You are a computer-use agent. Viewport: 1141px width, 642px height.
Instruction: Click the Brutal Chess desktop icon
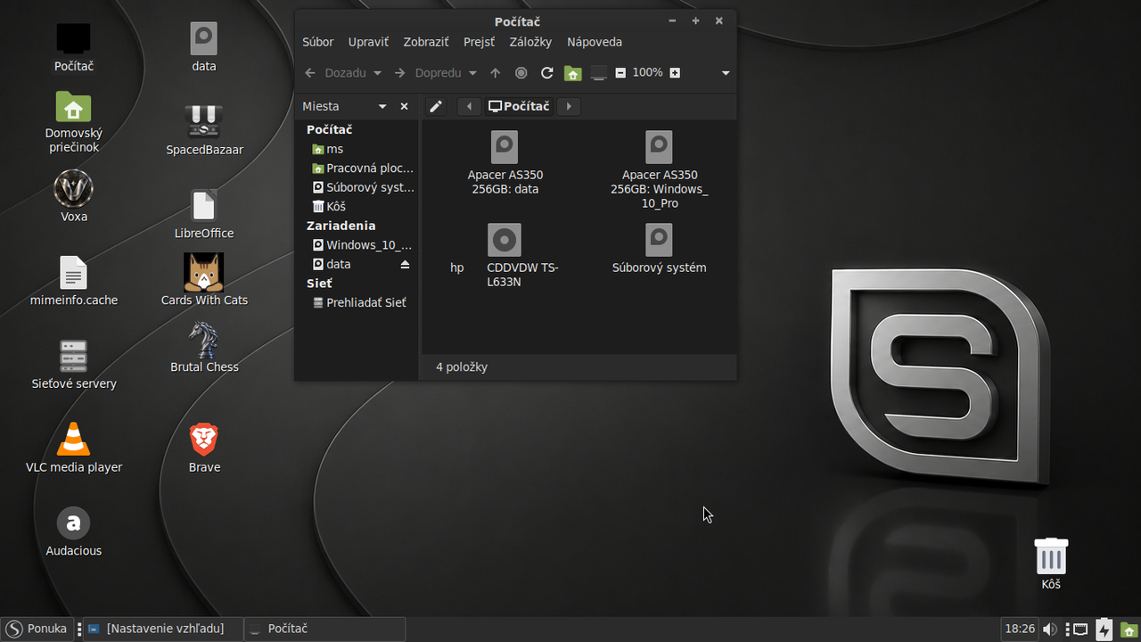click(204, 348)
